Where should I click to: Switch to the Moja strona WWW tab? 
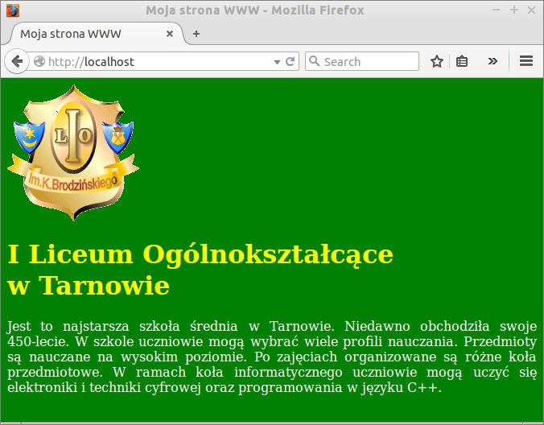click(80, 34)
